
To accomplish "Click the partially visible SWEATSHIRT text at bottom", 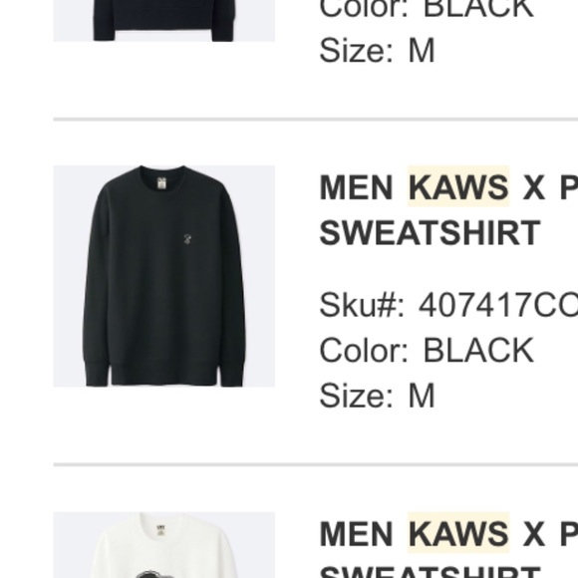I will pos(430,574).
